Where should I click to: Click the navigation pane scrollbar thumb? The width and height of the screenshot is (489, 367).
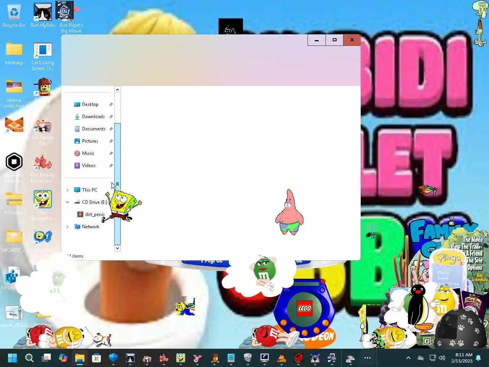click(117, 184)
